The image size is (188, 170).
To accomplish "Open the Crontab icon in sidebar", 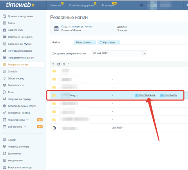I will 4,71.
